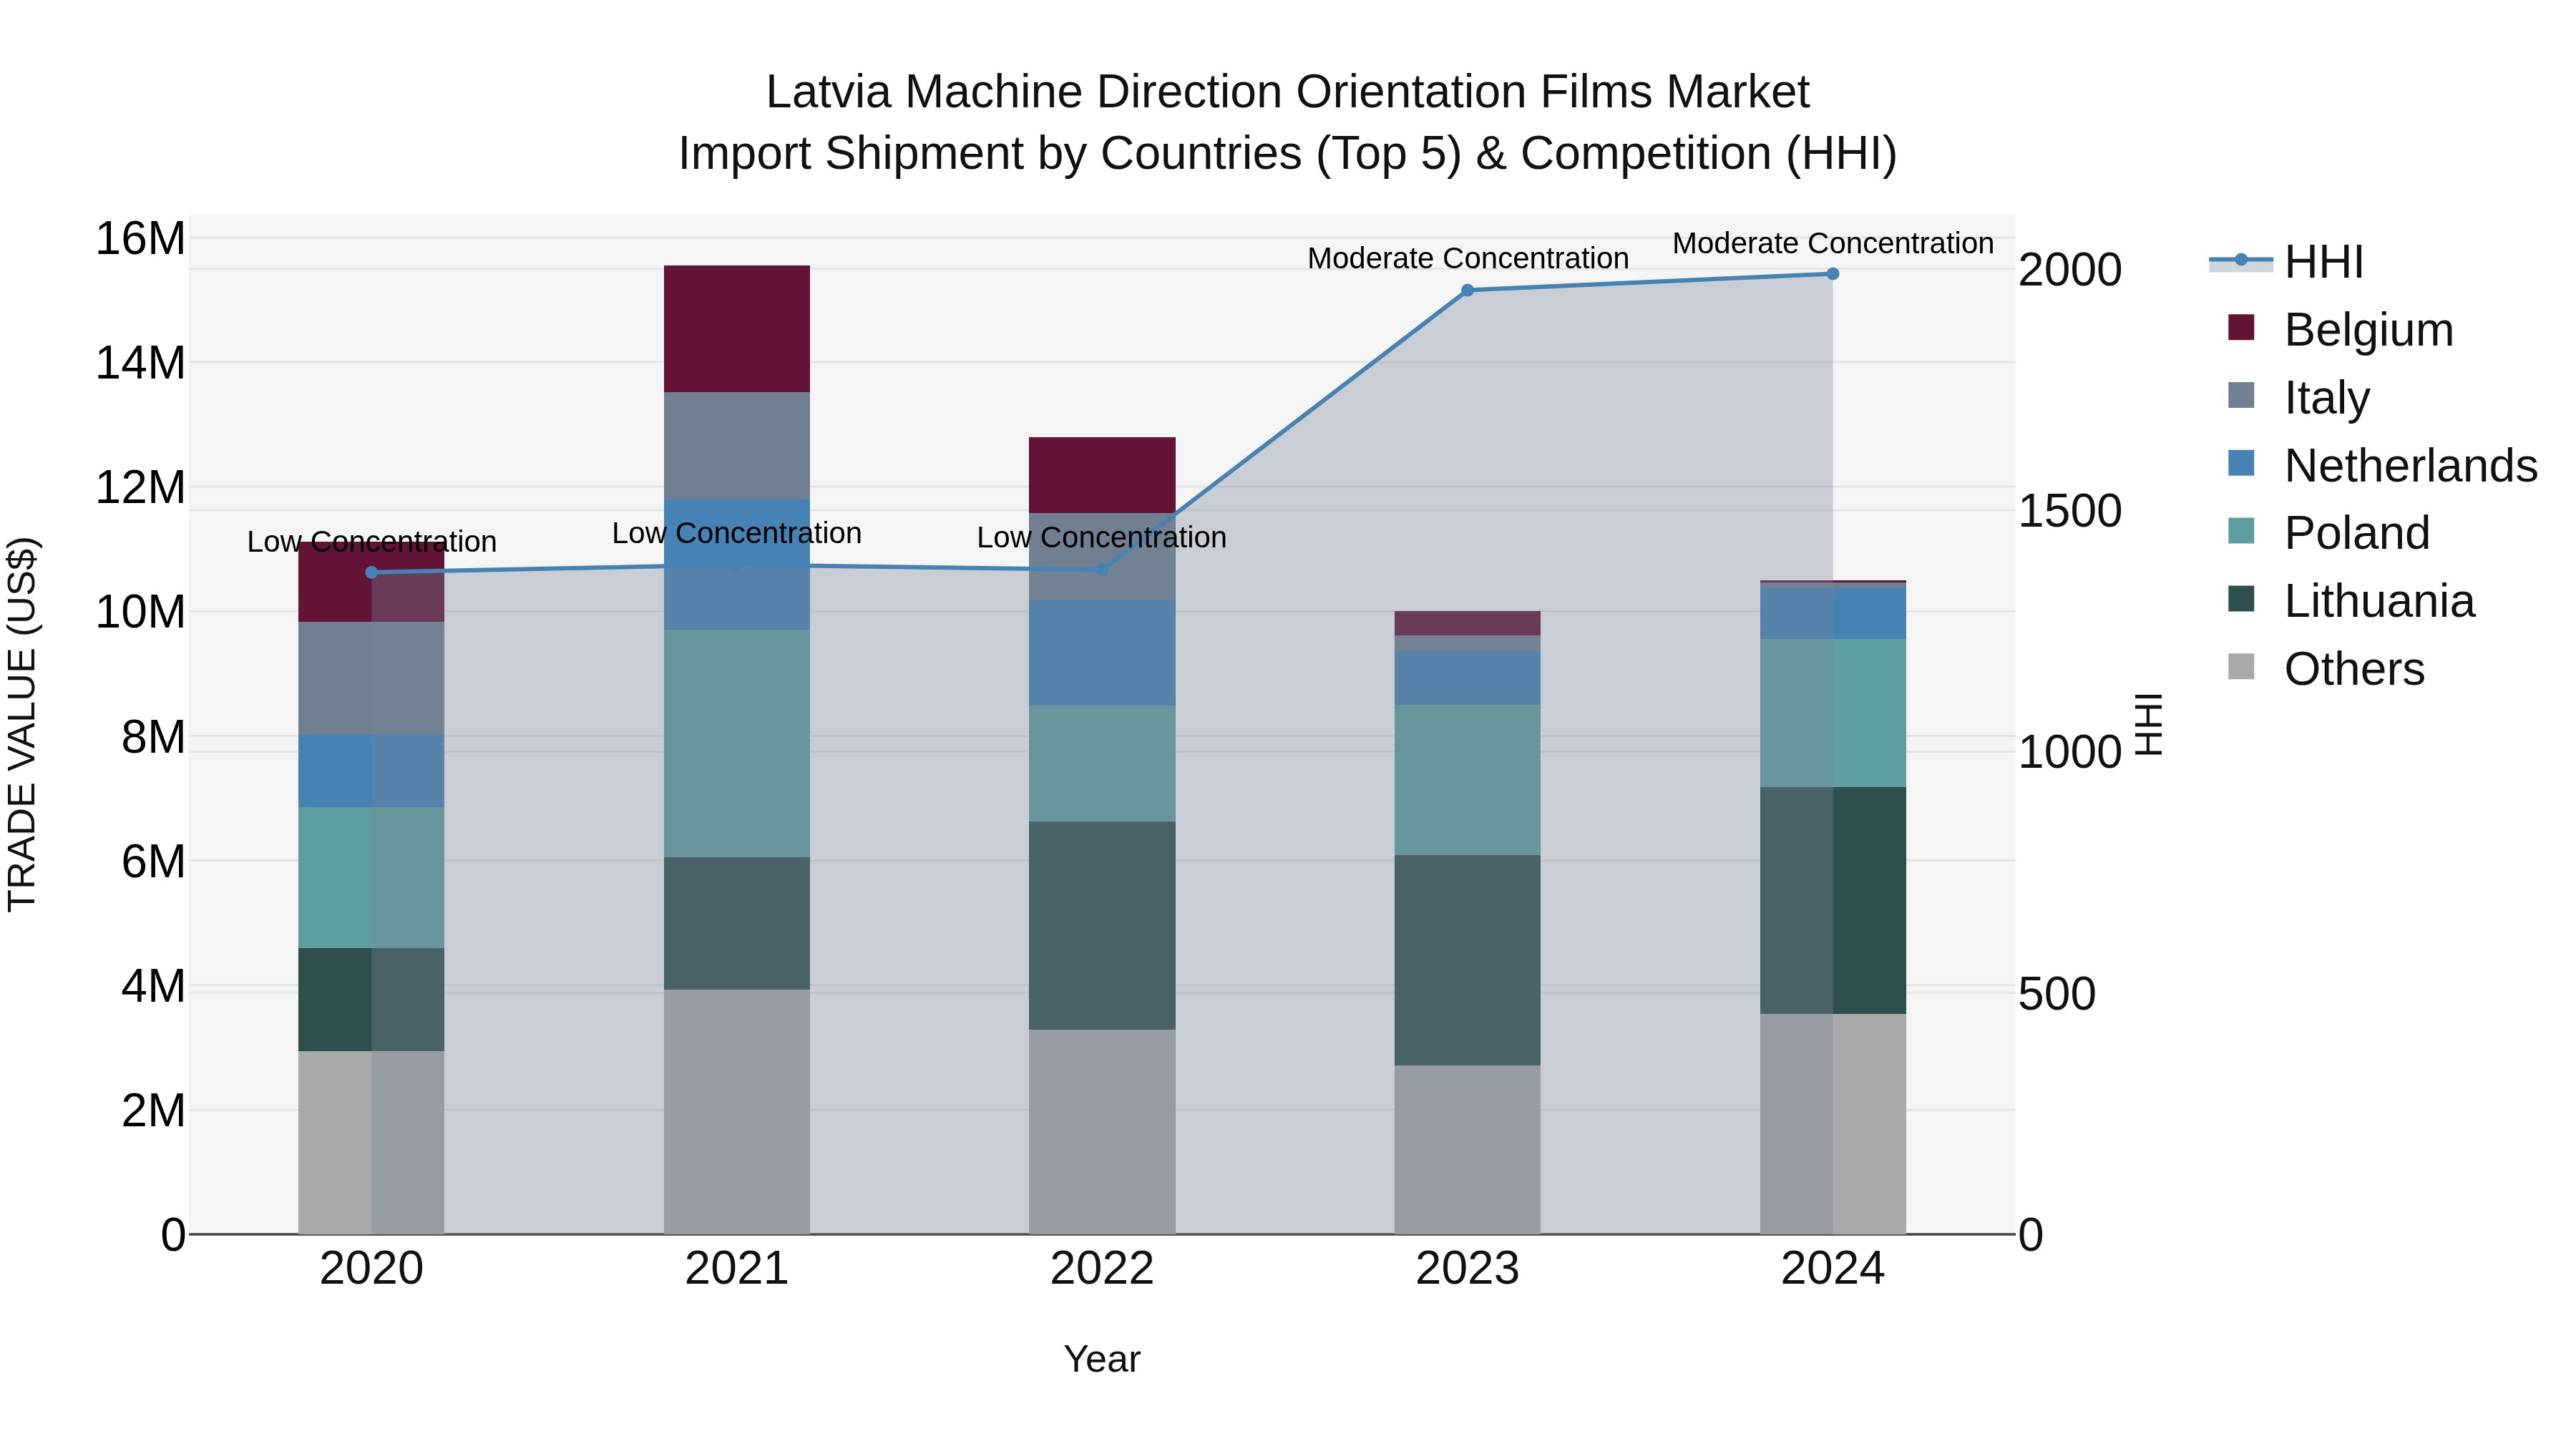
Task: Click the Italy slate legend swatch
Action: coord(2241,395)
